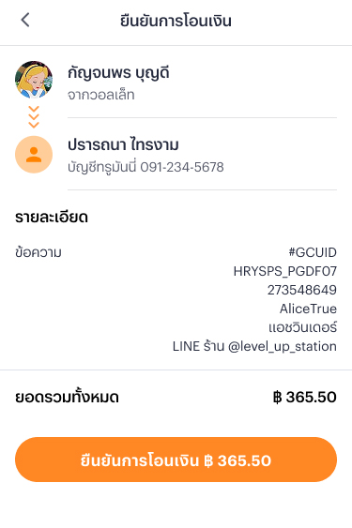Click the จากวอลเล็ท wallet source label
The height and width of the screenshot is (528, 352).
coord(100,95)
